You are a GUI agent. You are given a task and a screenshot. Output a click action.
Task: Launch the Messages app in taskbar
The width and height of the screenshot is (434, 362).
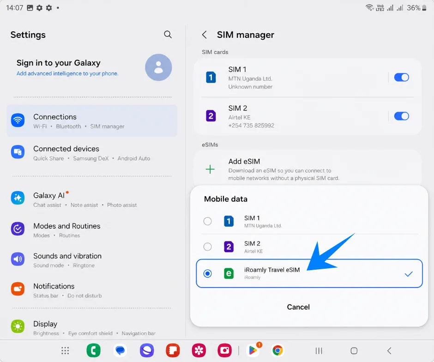120,350
